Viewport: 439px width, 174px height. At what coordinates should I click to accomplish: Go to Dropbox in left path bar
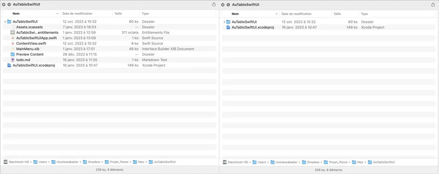90,162
